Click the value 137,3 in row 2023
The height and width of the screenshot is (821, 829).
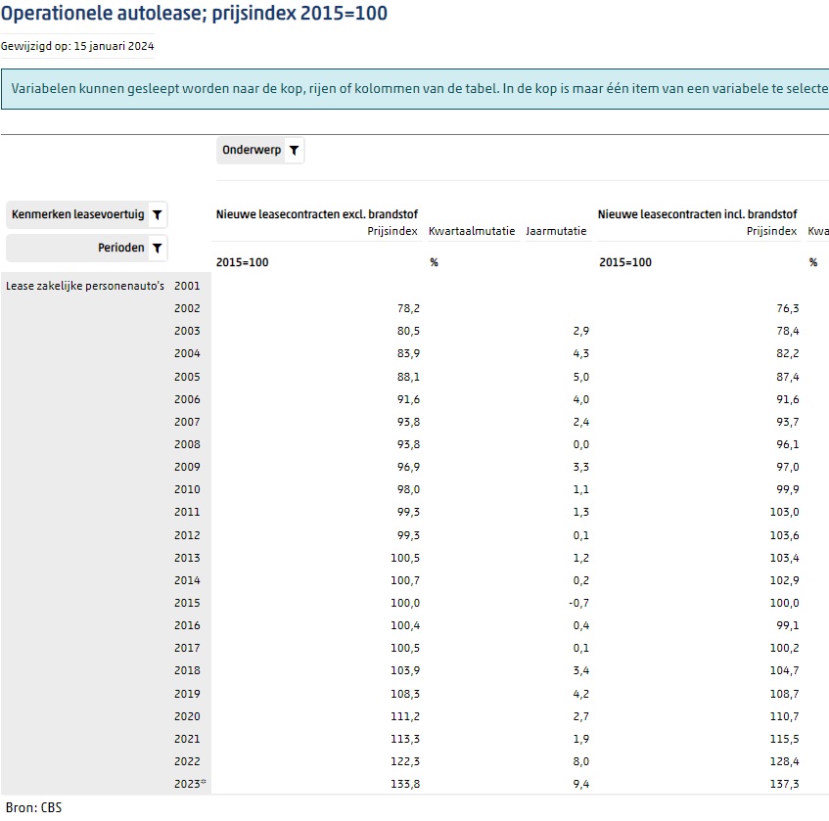coord(784,784)
